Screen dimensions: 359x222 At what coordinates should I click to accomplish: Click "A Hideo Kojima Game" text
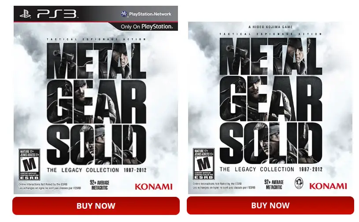click(x=270, y=27)
